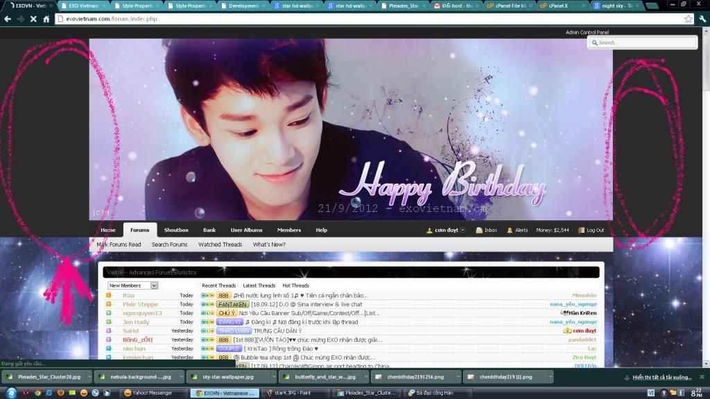The image size is (710, 399).
Task: Click the status icon beside Jen Hady
Action: pyautogui.click(x=109, y=322)
